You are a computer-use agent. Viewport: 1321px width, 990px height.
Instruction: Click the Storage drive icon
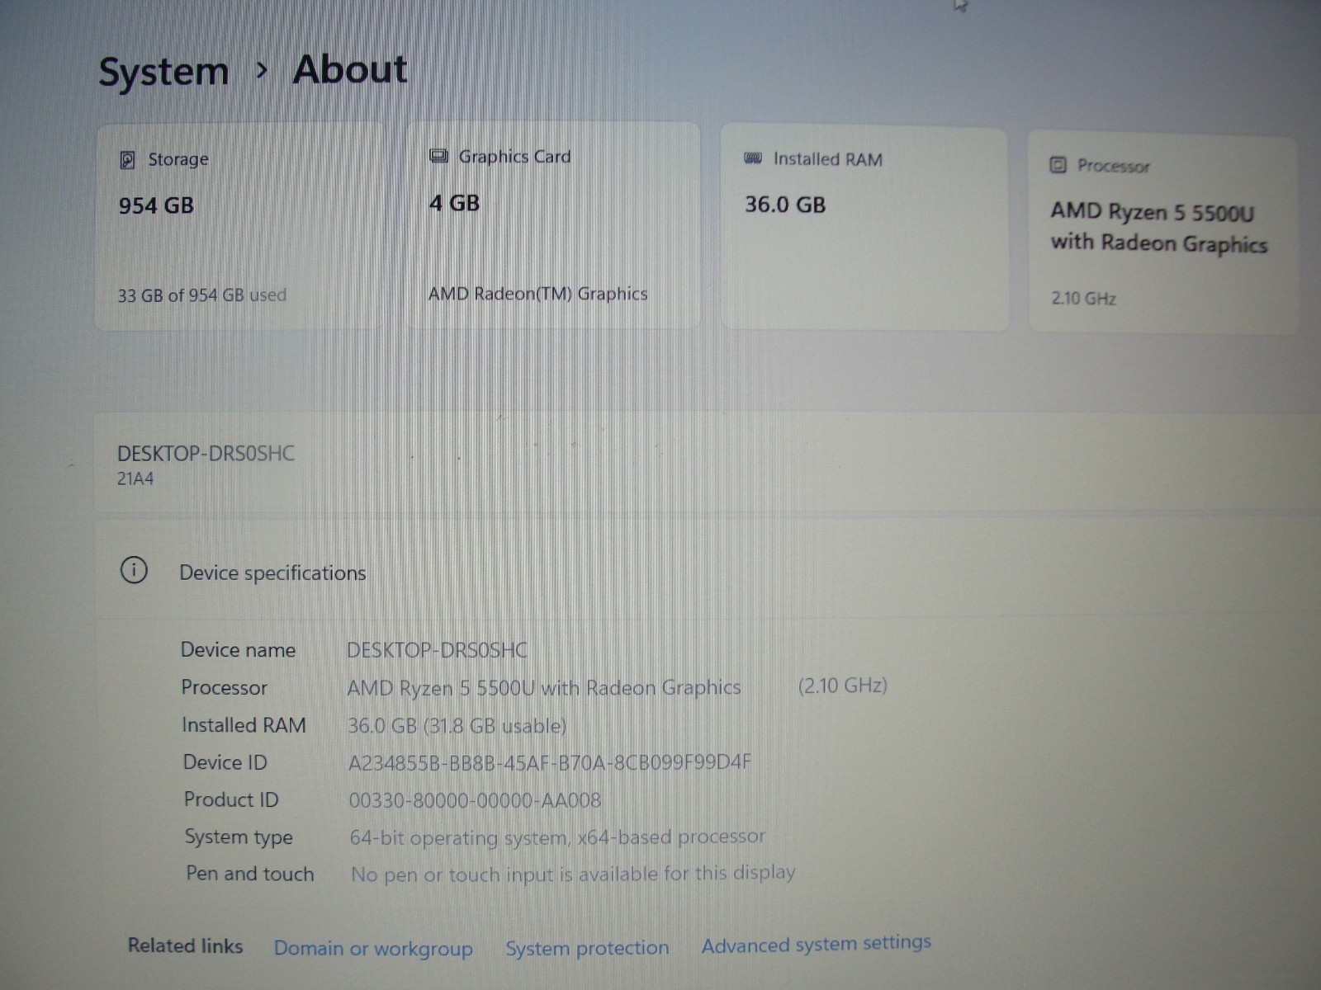coord(127,159)
